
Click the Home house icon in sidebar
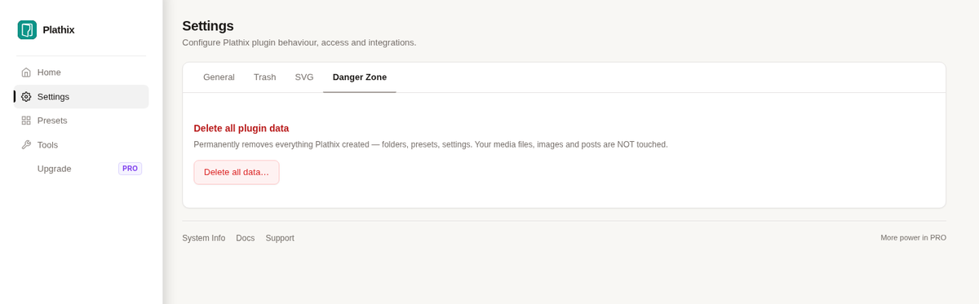[26, 73]
